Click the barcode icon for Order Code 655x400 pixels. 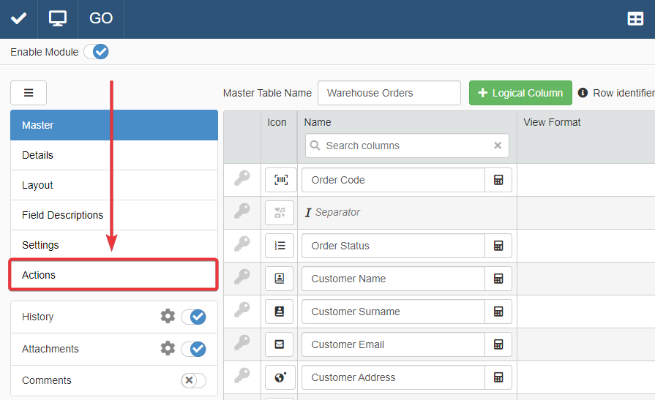coord(280,180)
